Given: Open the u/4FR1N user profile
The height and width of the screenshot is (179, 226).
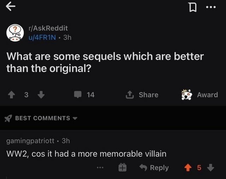Looking at the screenshot, I should point(43,37).
